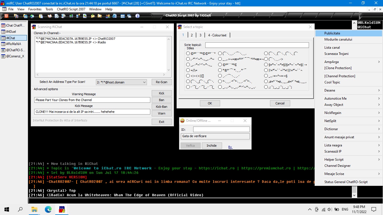The width and height of the screenshot is (383, 215).
Task: Click the clones list horizontal scrollbar
Action: click(101, 75)
